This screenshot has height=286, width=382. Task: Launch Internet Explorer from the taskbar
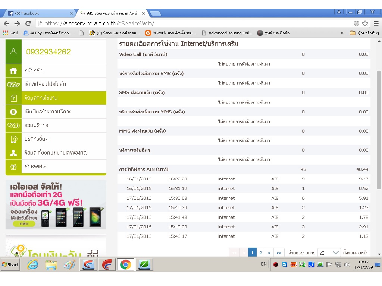tap(33, 265)
